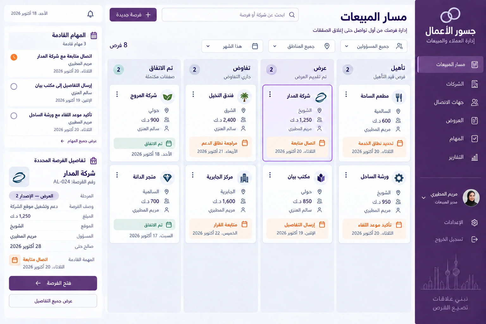Open three-dot menu on شركة المدار card
This screenshot has width=486, height=324.
(270, 94)
